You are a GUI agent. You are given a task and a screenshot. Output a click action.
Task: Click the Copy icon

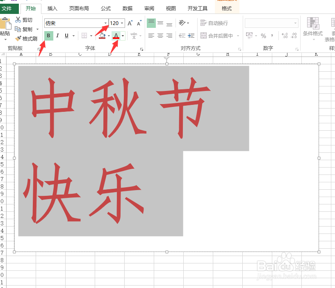(18, 29)
